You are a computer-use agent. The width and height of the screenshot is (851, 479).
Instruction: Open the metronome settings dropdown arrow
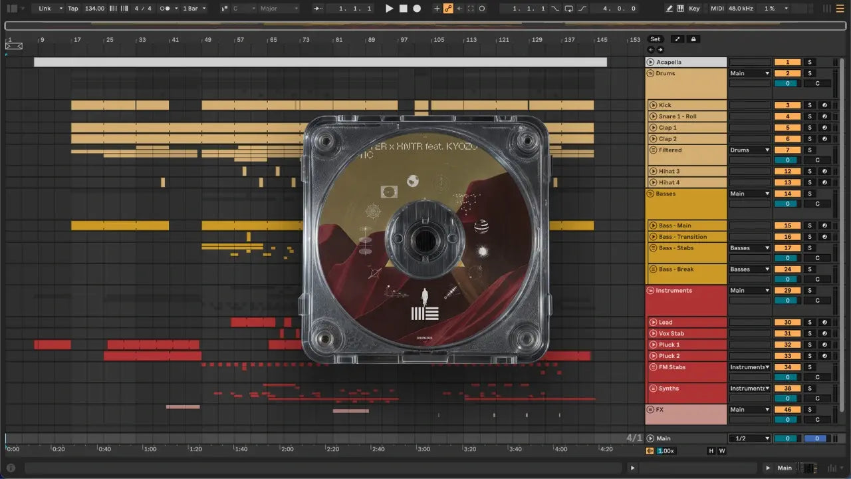176,9
